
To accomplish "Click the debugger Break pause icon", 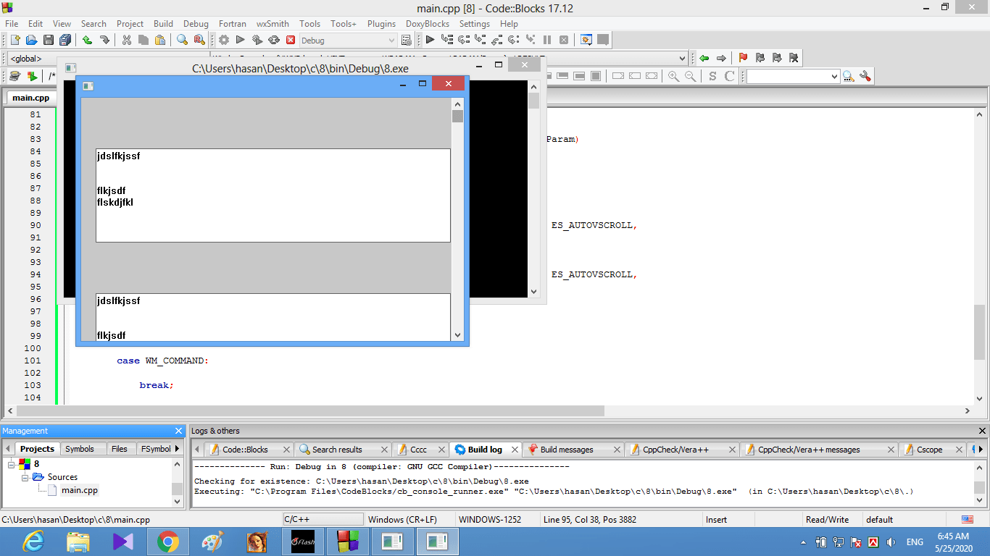I will (547, 40).
